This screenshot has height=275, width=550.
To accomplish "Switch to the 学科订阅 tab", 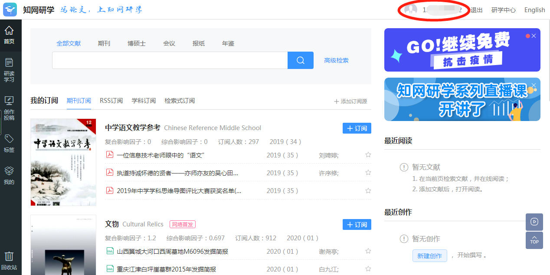I will pos(144,101).
